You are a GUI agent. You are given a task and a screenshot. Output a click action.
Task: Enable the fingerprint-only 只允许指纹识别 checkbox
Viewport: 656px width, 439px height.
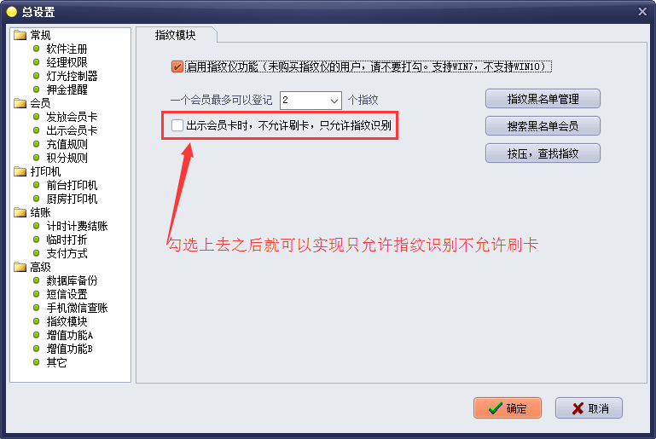[177, 125]
